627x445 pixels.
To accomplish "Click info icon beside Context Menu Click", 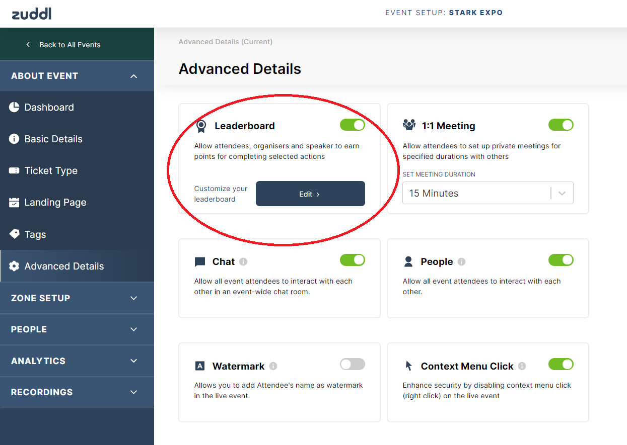I will [522, 366].
